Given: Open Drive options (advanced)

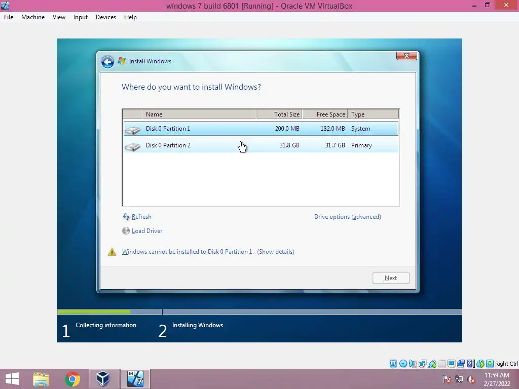Looking at the screenshot, I should (348, 217).
